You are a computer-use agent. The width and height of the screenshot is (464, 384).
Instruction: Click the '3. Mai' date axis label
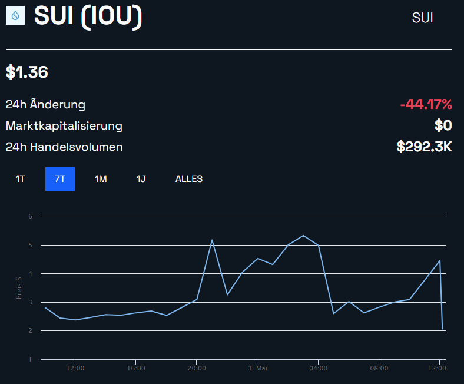pos(257,369)
